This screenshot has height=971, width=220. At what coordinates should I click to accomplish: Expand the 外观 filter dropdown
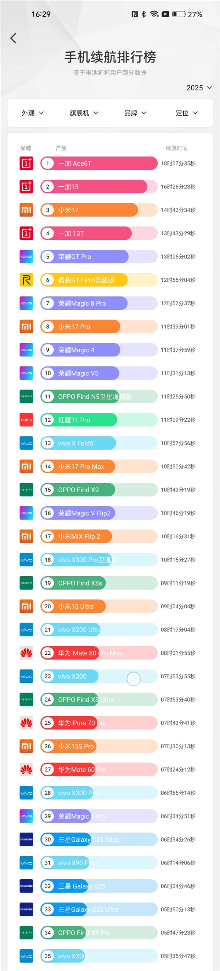click(33, 113)
